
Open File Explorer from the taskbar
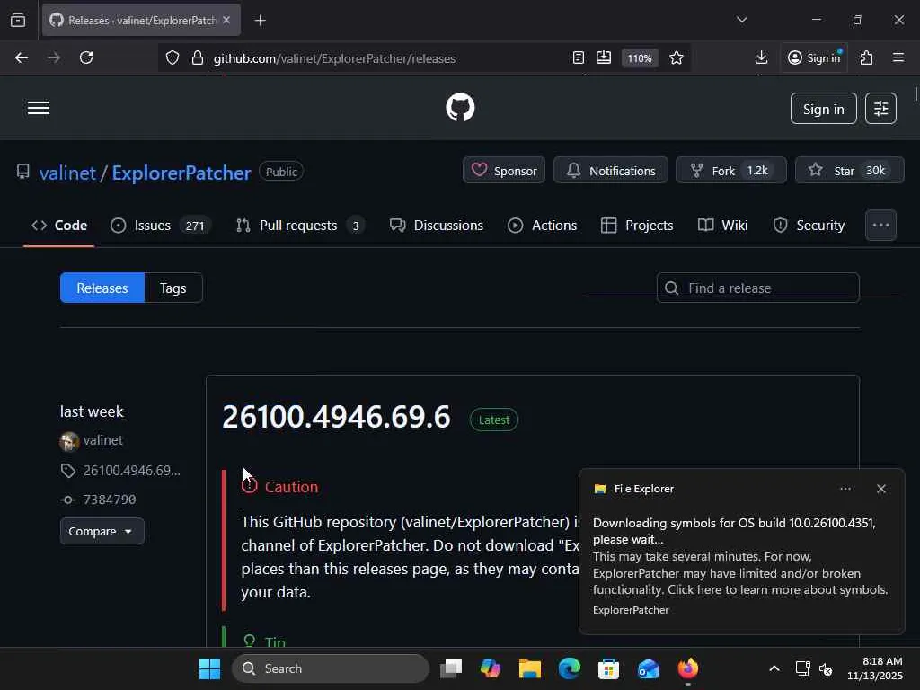pos(530,668)
